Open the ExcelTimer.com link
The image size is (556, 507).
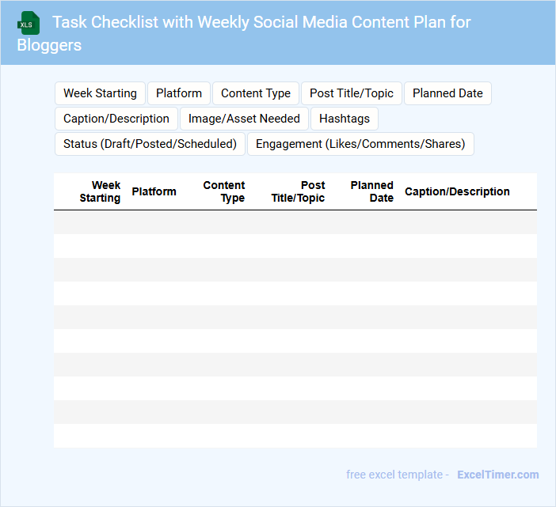pyautogui.click(x=497, y=475)
